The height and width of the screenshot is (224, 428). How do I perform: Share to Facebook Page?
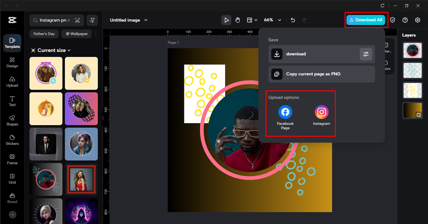coord(285,112)
